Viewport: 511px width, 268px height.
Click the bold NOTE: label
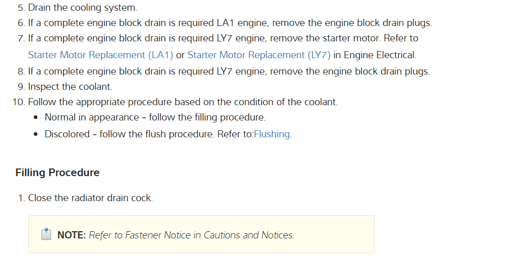(72, 235)
